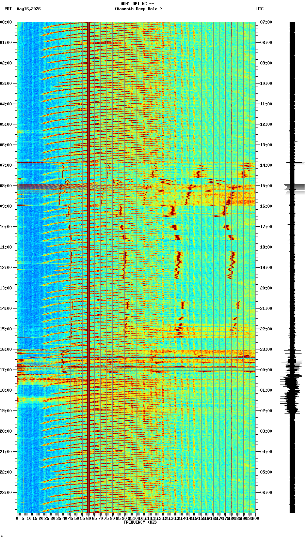
Task: Click the '40' frequency tick label
Action: pos(65,519)
